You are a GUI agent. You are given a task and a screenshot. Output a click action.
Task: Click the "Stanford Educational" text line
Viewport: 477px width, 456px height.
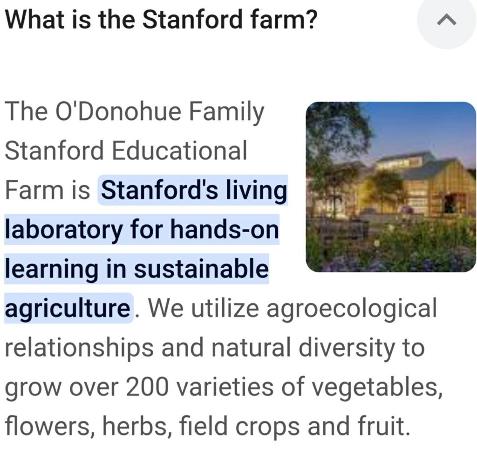(126, 151)
